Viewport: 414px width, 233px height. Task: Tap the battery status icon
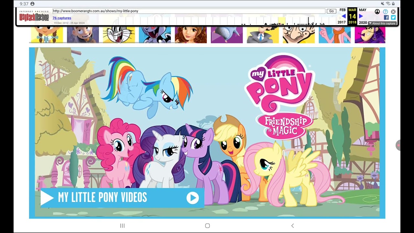[393, 4]
